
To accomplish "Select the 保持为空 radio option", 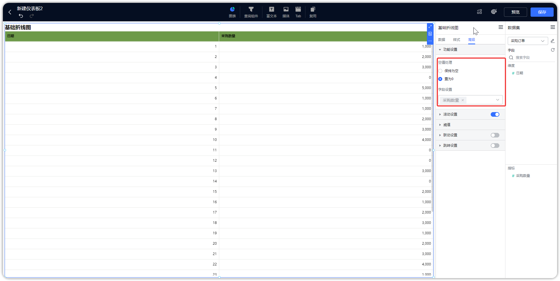I will (440, 71).
